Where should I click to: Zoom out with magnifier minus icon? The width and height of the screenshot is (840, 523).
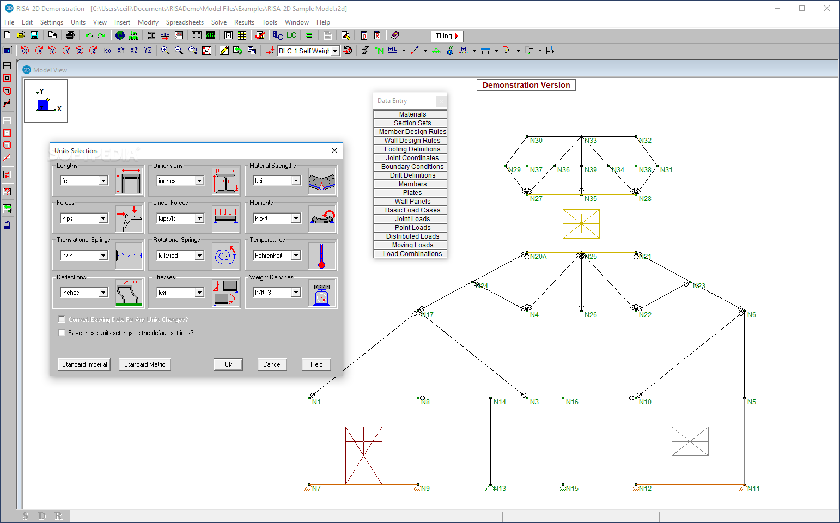click(x=179, y=50)
